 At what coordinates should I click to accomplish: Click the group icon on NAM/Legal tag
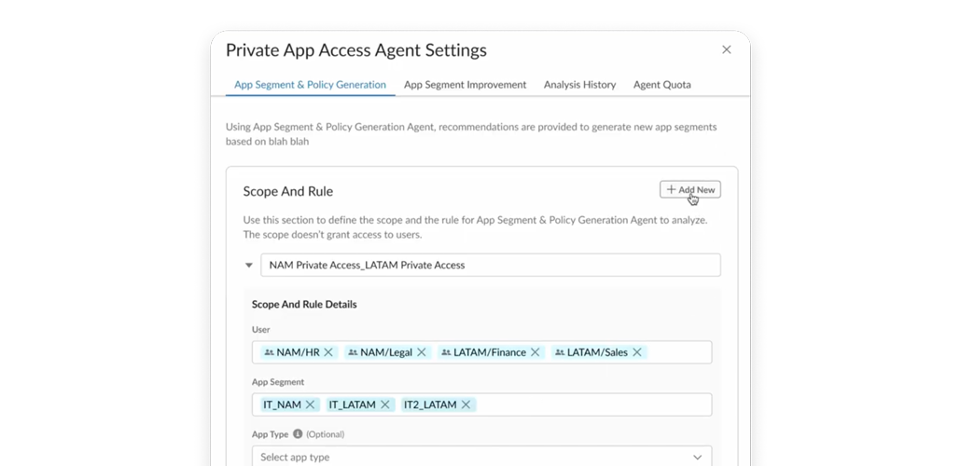pos(353,352)
